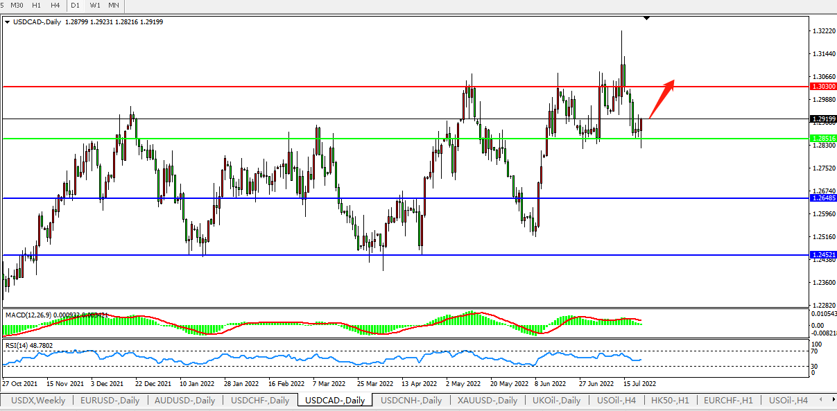The width and height of the screenshot is (837, 411).
Task: Open dropdown arrow beside USDCAD-,Daily title
Action: (7, 22)
